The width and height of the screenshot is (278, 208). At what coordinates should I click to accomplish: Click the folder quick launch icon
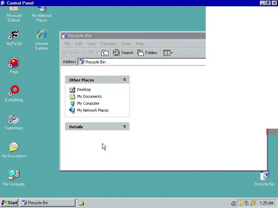point(81,203)
